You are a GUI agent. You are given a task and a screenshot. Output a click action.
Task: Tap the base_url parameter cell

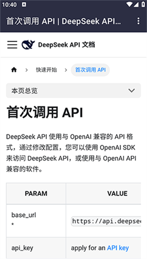[x=36, y=221]
